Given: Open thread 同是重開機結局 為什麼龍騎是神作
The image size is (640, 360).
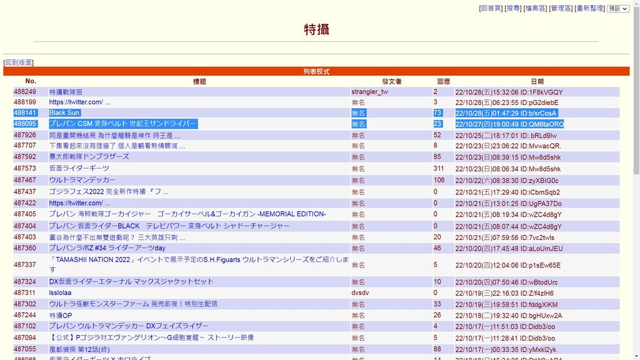Looking at the screenshot, I should point(115,136).
